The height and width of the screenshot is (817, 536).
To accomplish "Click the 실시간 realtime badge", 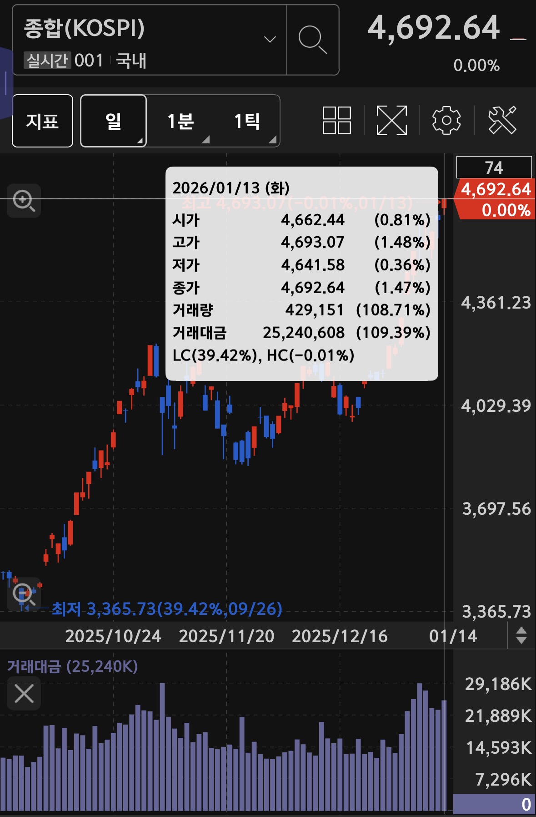I will click(47, 60).
